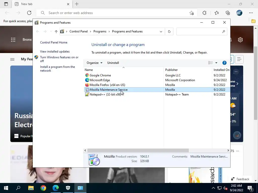
Task: Click the Google Chrome program icon in list
Action: pyautogui.click(x=87, y=75)
